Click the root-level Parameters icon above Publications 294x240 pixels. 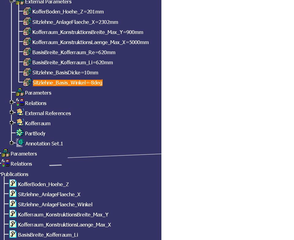point(6,153)
